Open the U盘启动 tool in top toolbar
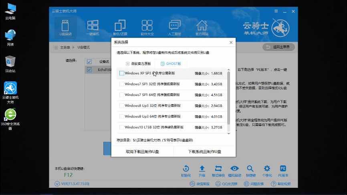 coord(65,28)
